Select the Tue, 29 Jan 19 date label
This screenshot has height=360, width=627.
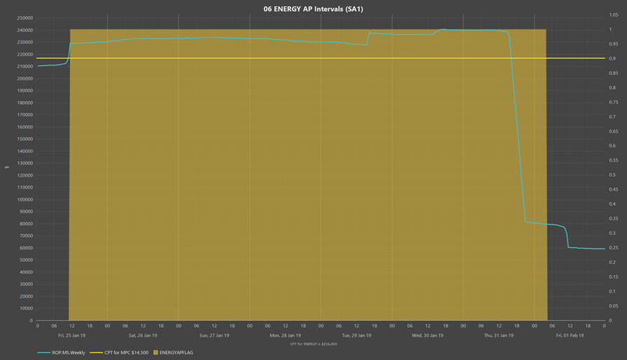[x=356, y=336]
